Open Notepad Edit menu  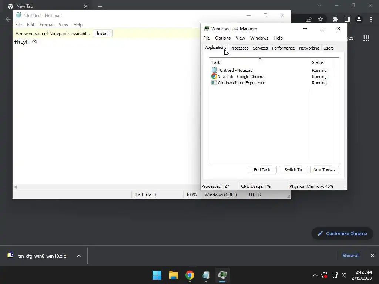click(x=30, y=25)
